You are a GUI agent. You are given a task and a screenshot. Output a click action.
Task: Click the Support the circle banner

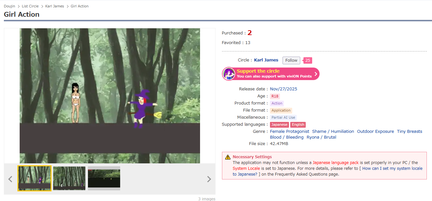[x=271, y=74]
